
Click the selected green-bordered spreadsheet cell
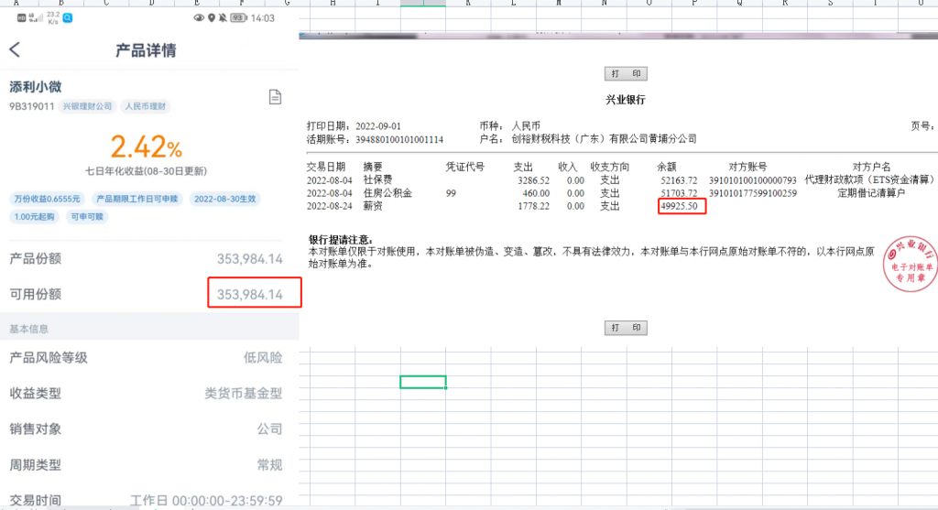423,382
